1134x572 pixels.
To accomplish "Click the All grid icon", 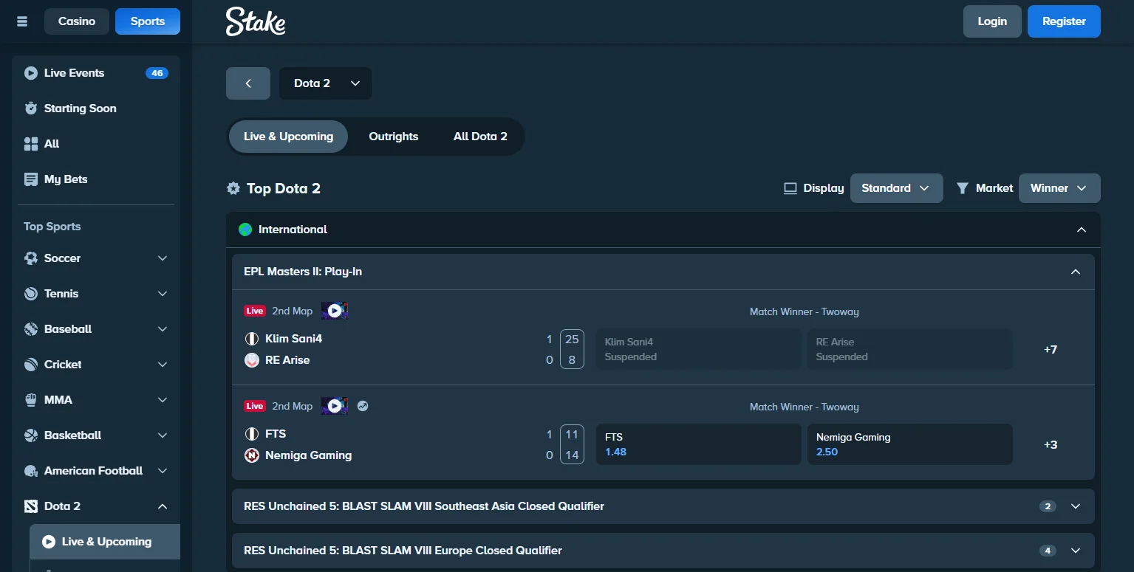I will (31, 144).
